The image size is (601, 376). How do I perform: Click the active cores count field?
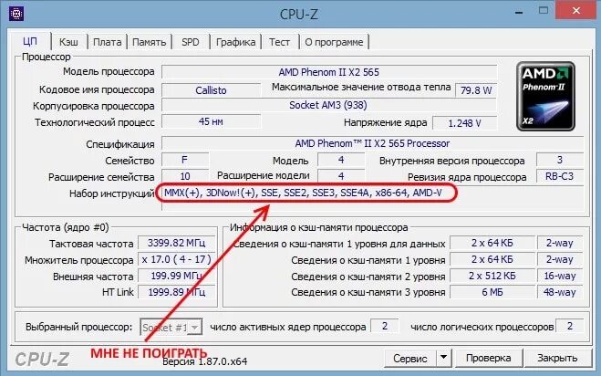[x=385, y=326]
